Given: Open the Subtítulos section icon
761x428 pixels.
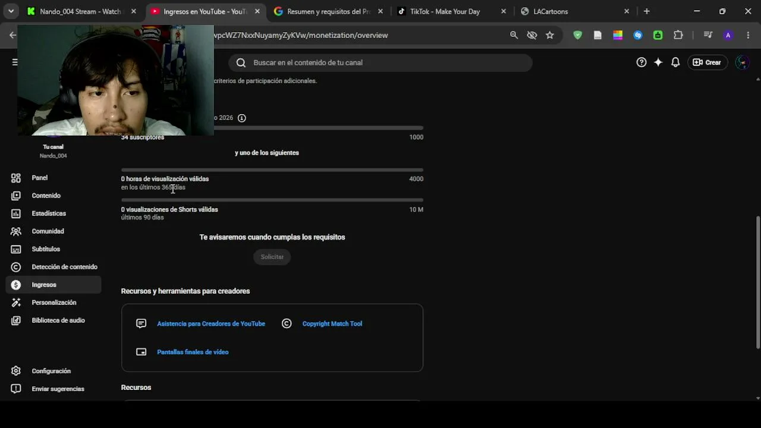Looking at the screenshot, I should pyautogui.click(x=16, y=249).
